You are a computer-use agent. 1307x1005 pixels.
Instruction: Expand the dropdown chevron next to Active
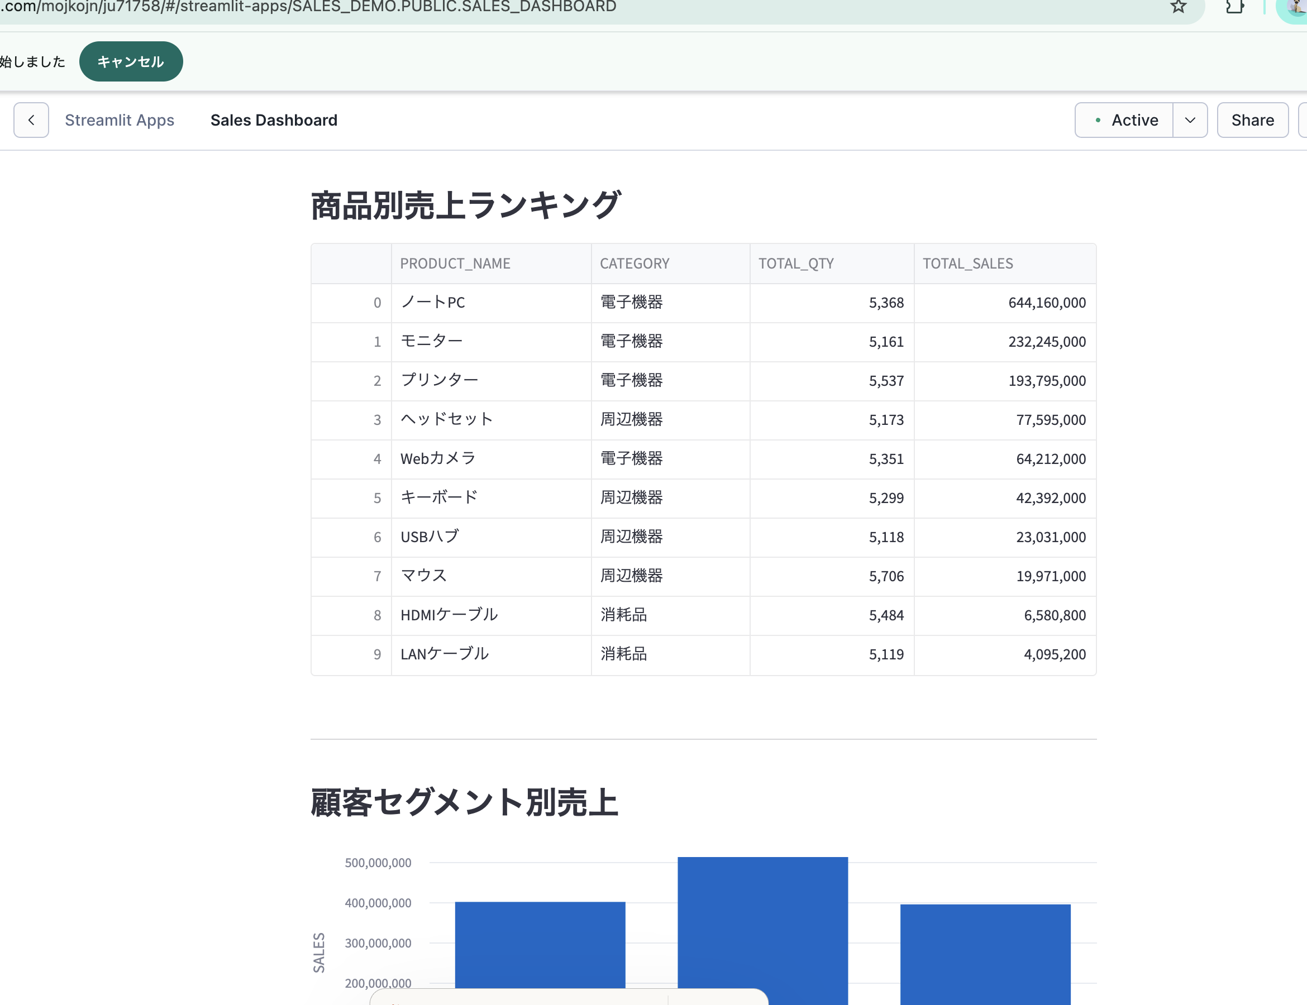coord(1190,119)
